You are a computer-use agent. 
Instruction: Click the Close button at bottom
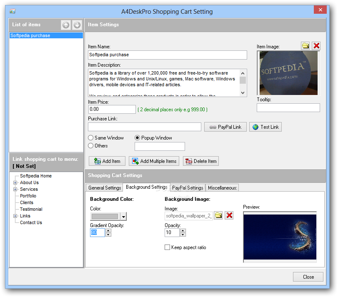[x=308, y=277]
